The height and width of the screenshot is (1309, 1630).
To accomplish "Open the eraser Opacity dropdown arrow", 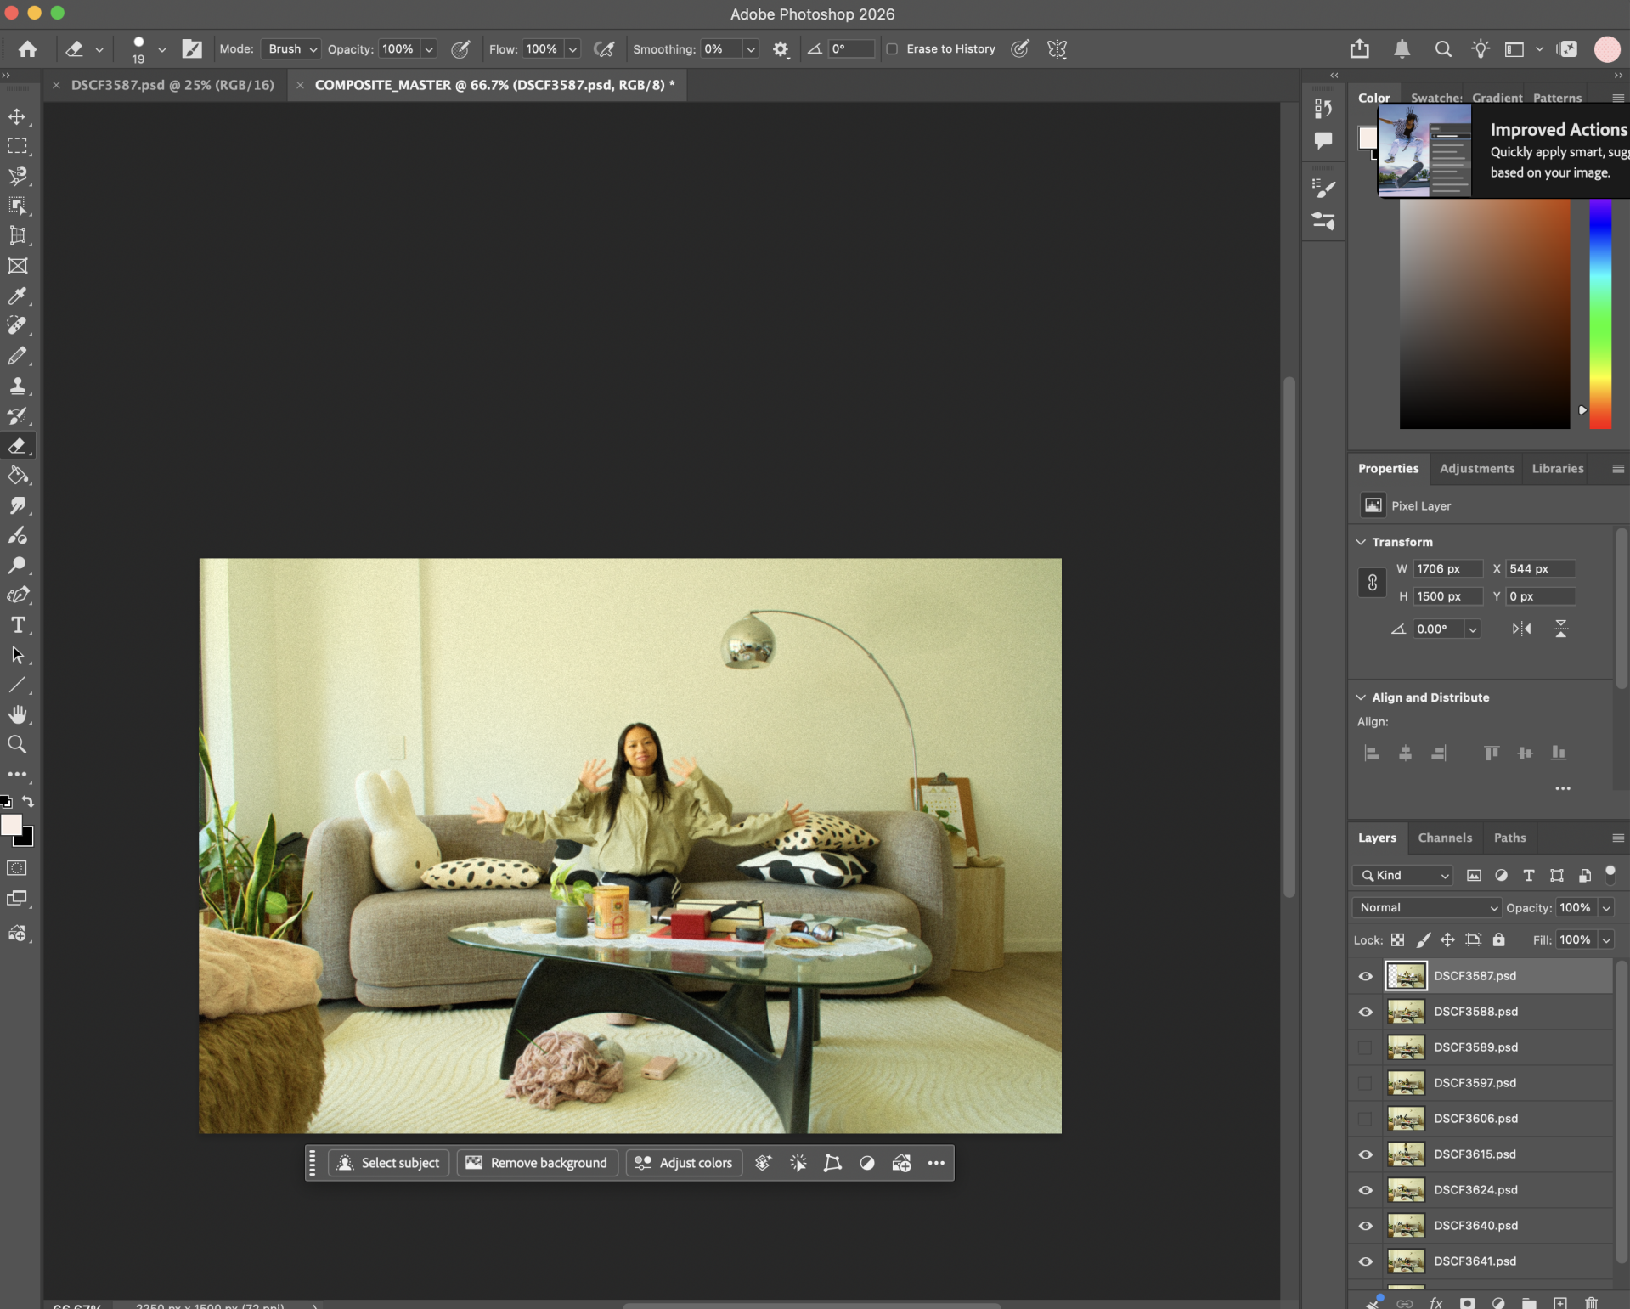I will click(429, 49).
